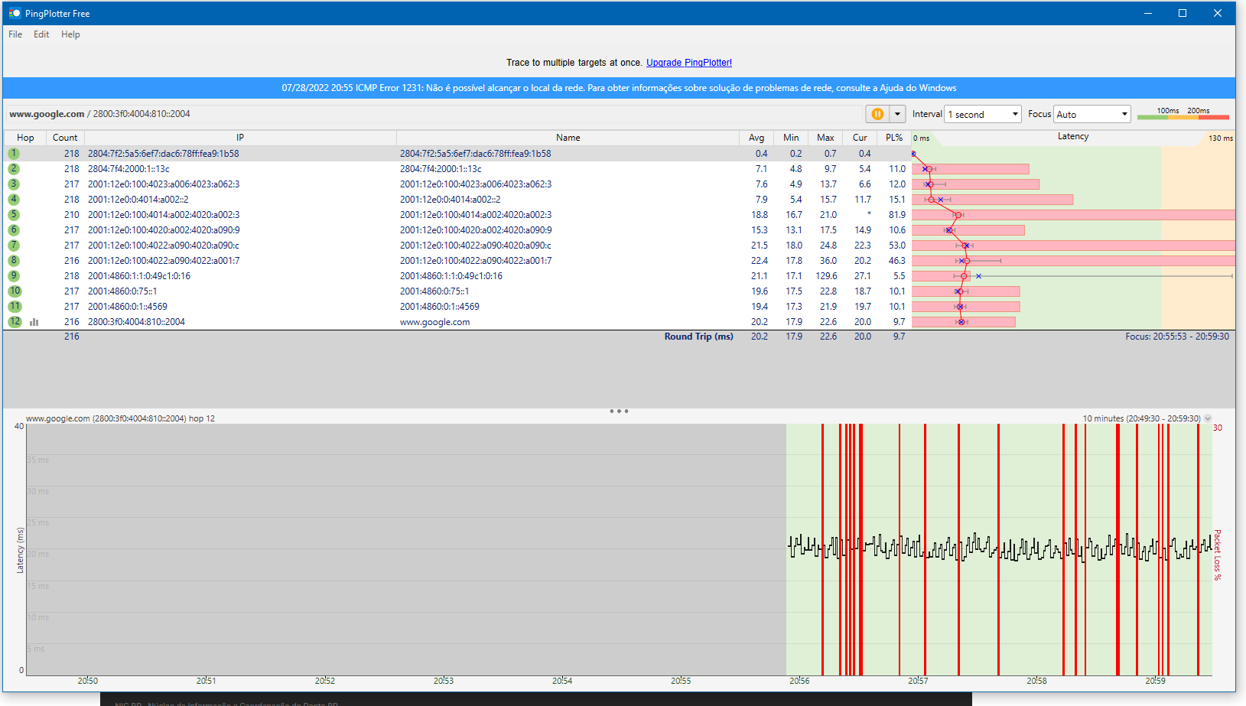The image size is (1246, 706).
Task: Click the Min column header
Action: click(x=791, y=138)
